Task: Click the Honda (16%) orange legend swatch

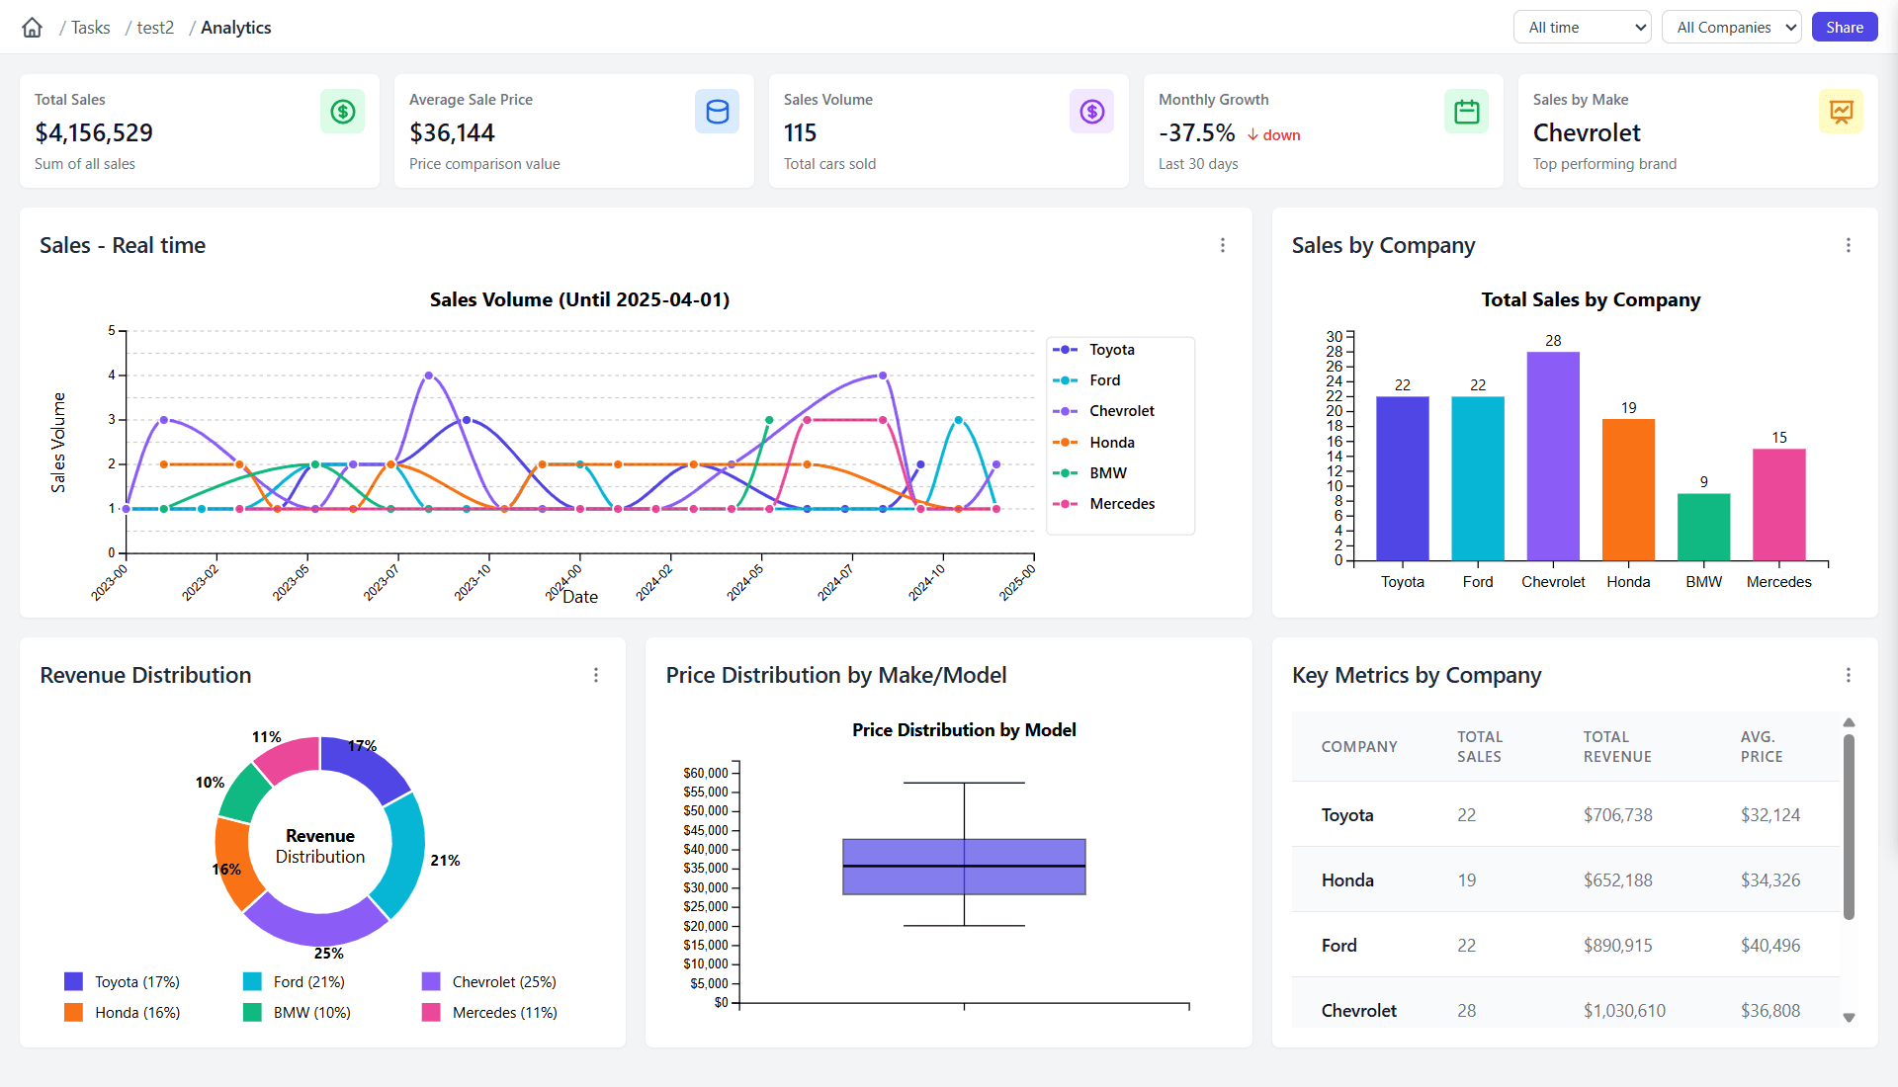Action: (x=73, y=1012)
